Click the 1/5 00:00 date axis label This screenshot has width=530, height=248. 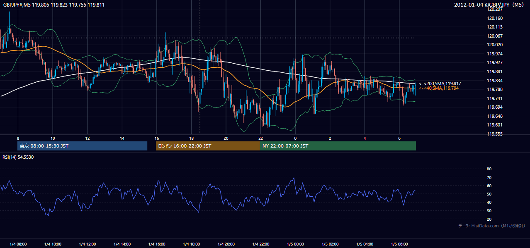(295, 244)
